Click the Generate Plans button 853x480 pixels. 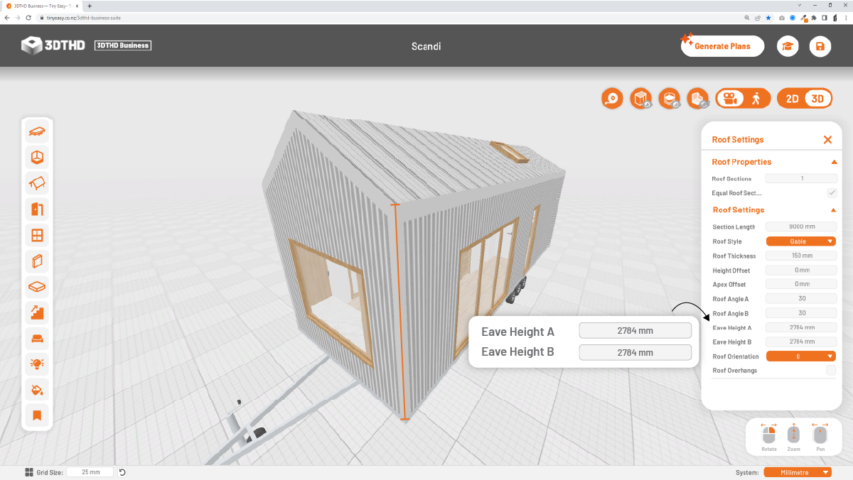point(722,46)
